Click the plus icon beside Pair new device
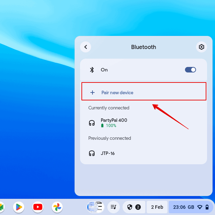 coord(92,92)
